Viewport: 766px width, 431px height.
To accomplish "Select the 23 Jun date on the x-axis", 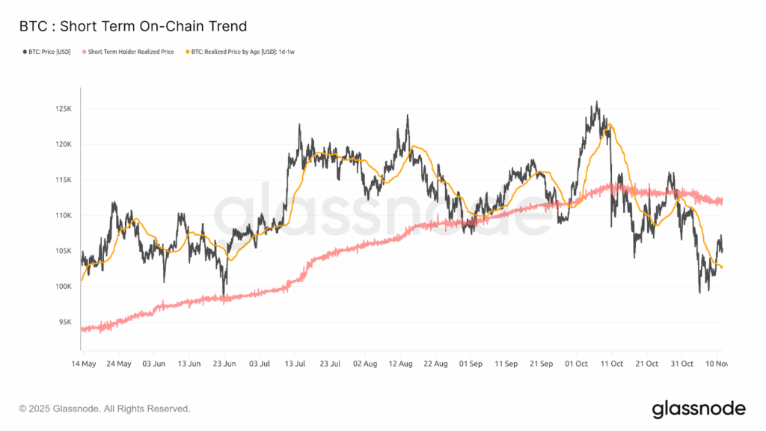I will (x=224, y=363).
